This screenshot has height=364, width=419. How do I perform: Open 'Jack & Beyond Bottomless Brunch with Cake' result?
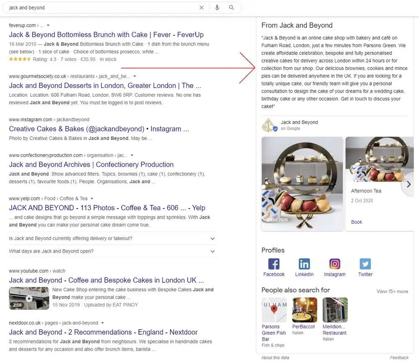click(x=106, y=35)
